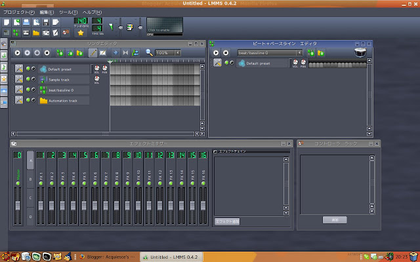The image size is (420, 262).
Task: Click the yellow star icon in main toolbar
Action: pos(81,32)
